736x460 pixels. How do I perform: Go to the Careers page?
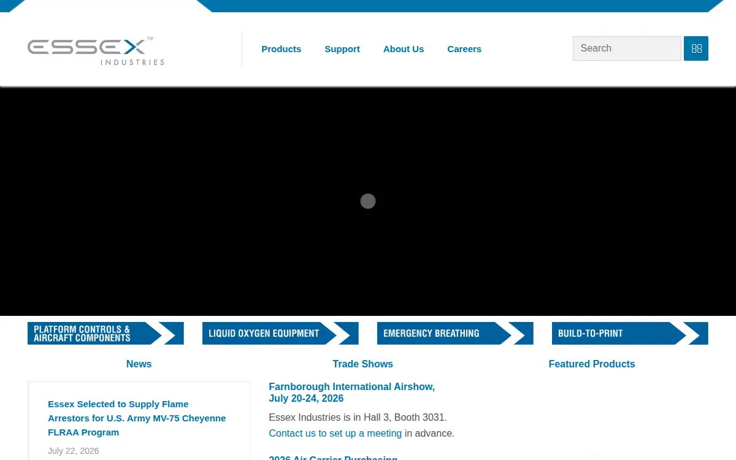click(x=464, y=49)
